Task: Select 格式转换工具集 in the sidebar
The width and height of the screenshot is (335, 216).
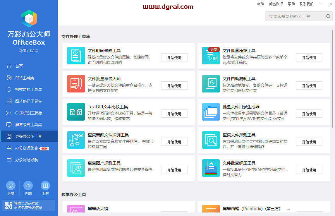Action: [x=29, y=90]
